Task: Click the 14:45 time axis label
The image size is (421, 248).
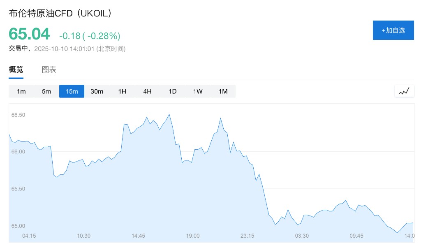Action: 138,236
